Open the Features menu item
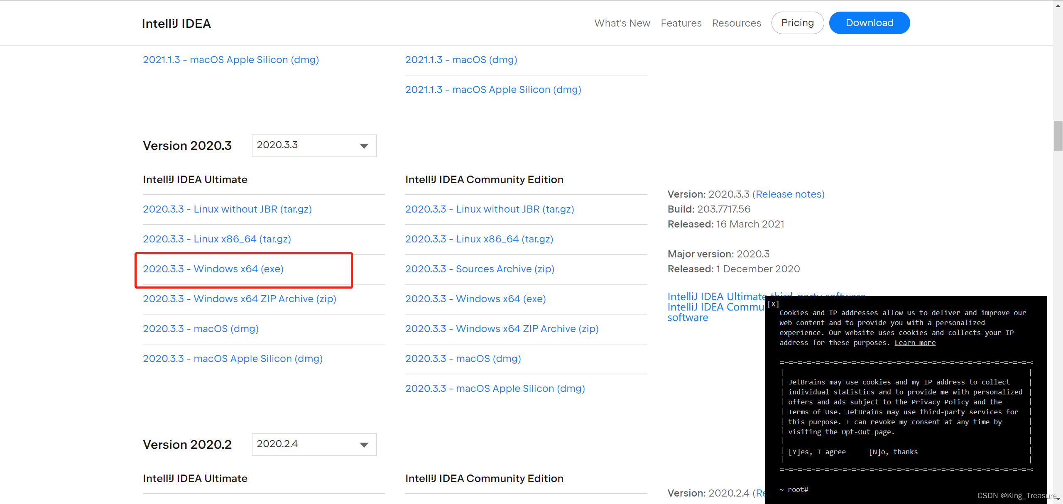Viewport: 1063px width, 504px height. pyautogui.click(x=681, y=23)
